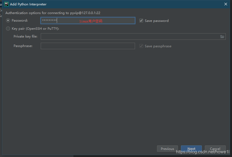Viewport: 232px width, 157px height.
Task: Select the Password radio button
Action: click(x=8, y=21)
